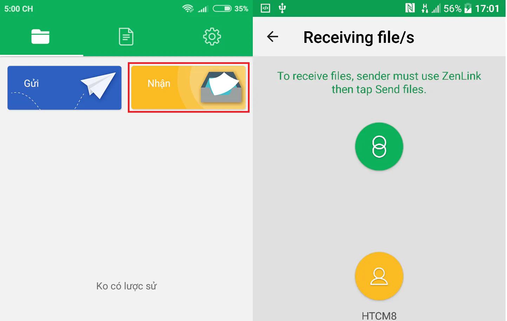507x321 pixels.
Task: Tap the ZenLink receive instruction text
Action: (379, 83)
